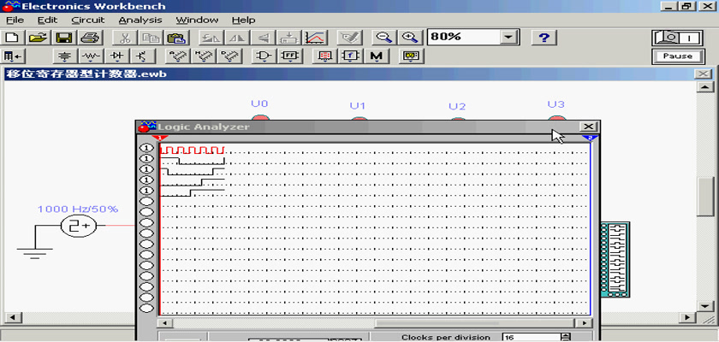
Task: Toggle the simulation power switch
Action: point(677,38)
